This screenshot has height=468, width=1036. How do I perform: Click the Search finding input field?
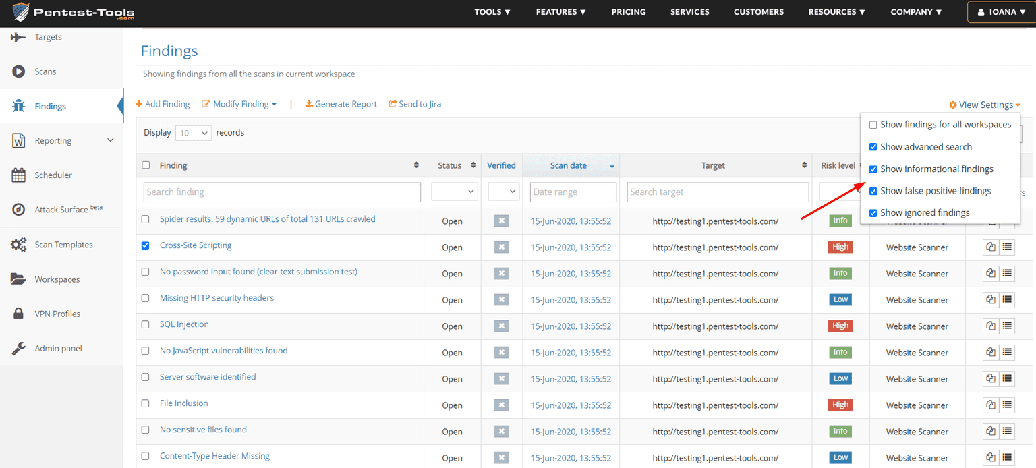click(282, 192)
